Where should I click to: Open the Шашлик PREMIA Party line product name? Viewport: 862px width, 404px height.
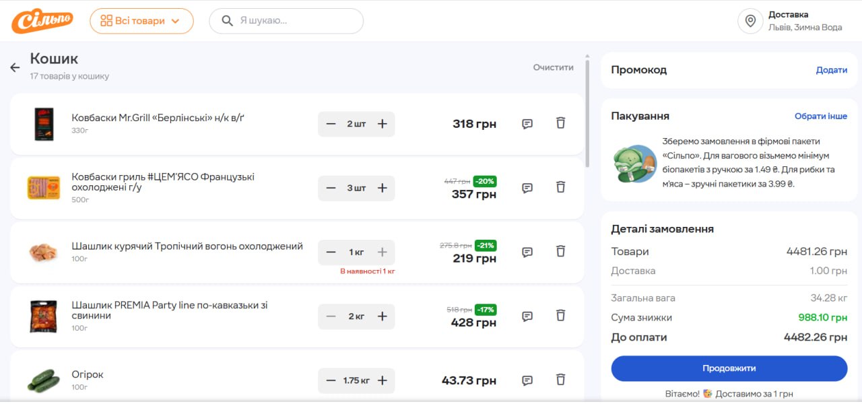pos(170,310)
